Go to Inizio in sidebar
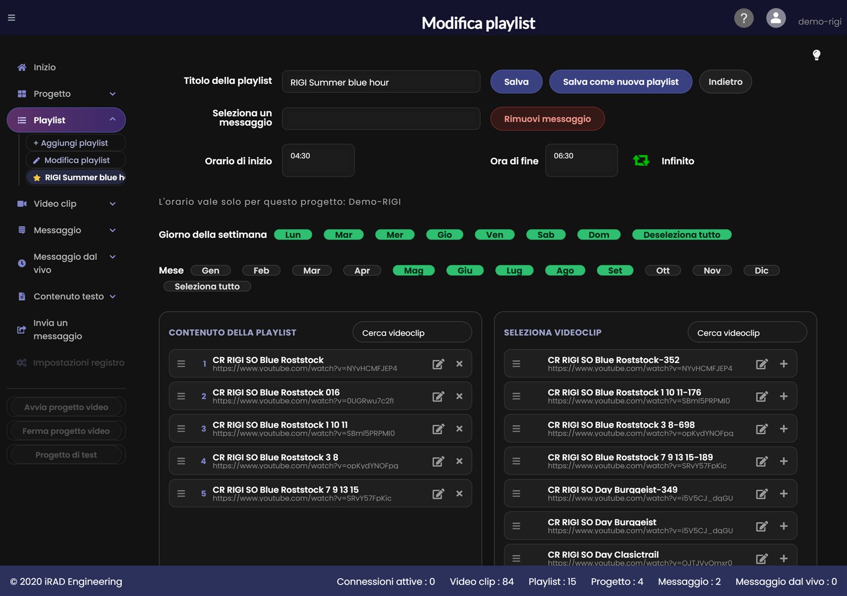This screenshot has width=847, height=596. 44,67
